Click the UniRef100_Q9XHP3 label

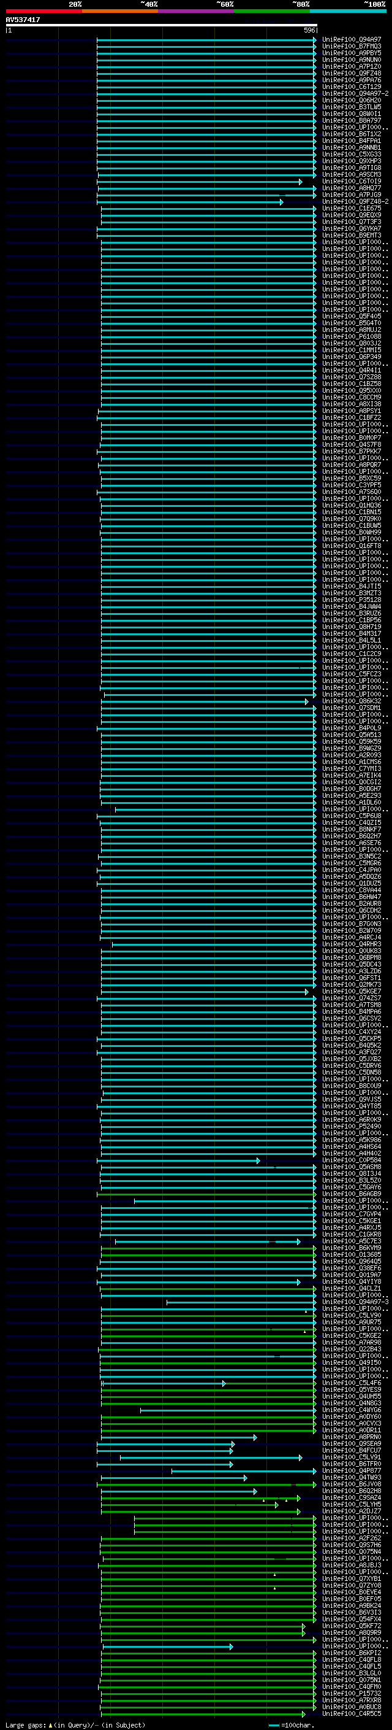tap(352, 161)
